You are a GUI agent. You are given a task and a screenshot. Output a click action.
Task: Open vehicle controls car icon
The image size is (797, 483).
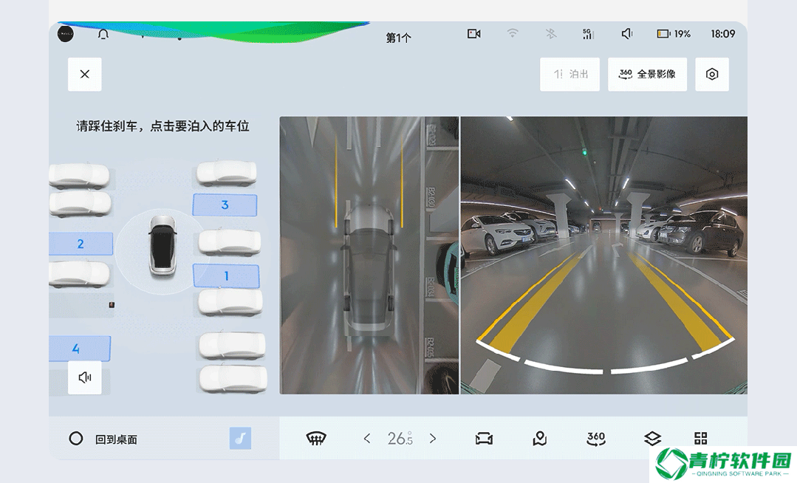pos(484,438)
